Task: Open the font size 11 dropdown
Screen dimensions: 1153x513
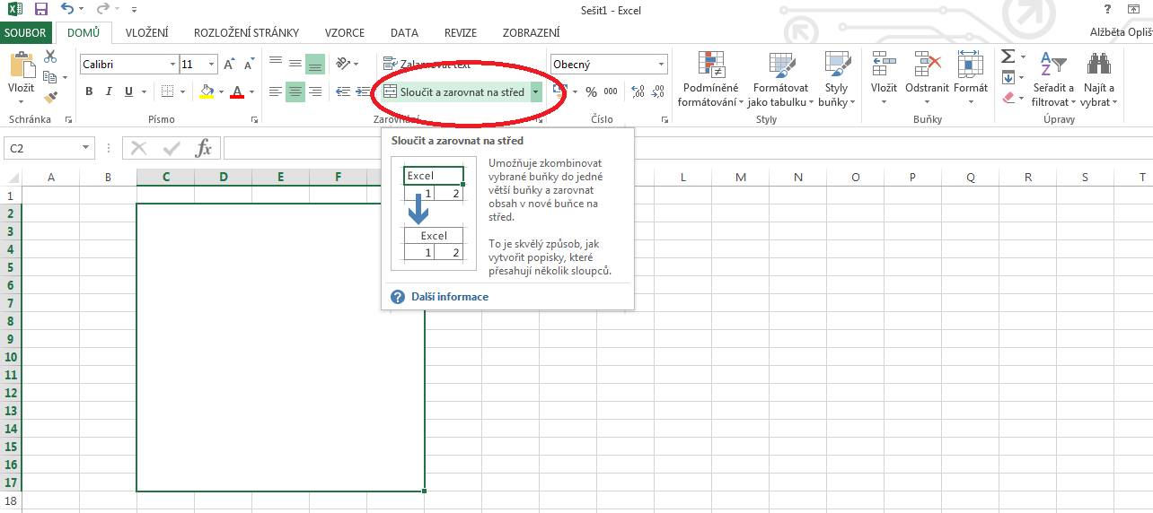Action: (212, 65)
